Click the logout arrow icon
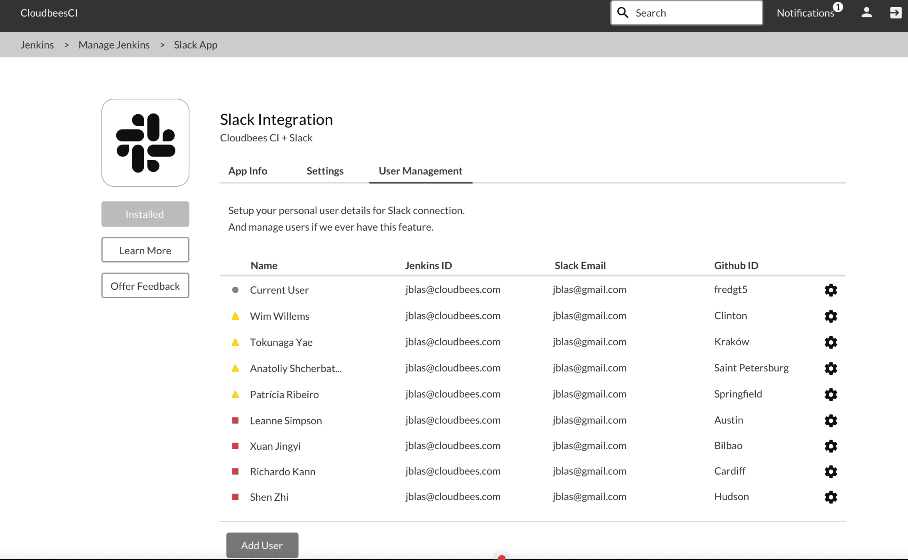The width and height of the screenshot is (908, 560). pyautogui.click(x=896, y=13)
